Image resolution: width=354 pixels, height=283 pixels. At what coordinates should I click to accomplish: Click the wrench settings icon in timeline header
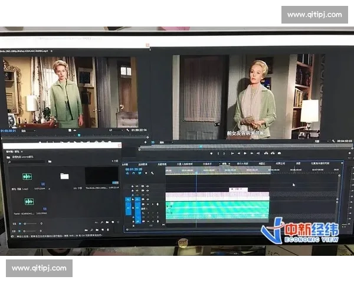[152, 173]
